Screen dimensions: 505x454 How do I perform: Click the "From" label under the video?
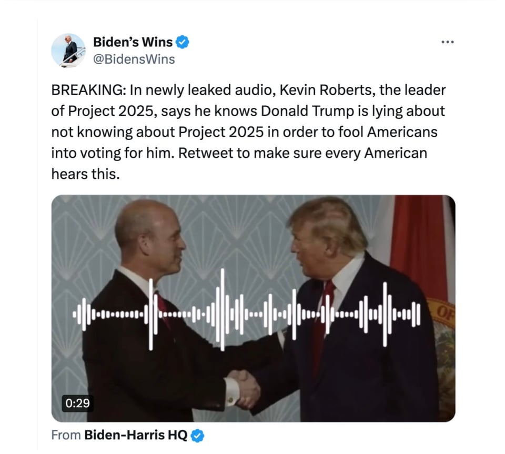66,436
